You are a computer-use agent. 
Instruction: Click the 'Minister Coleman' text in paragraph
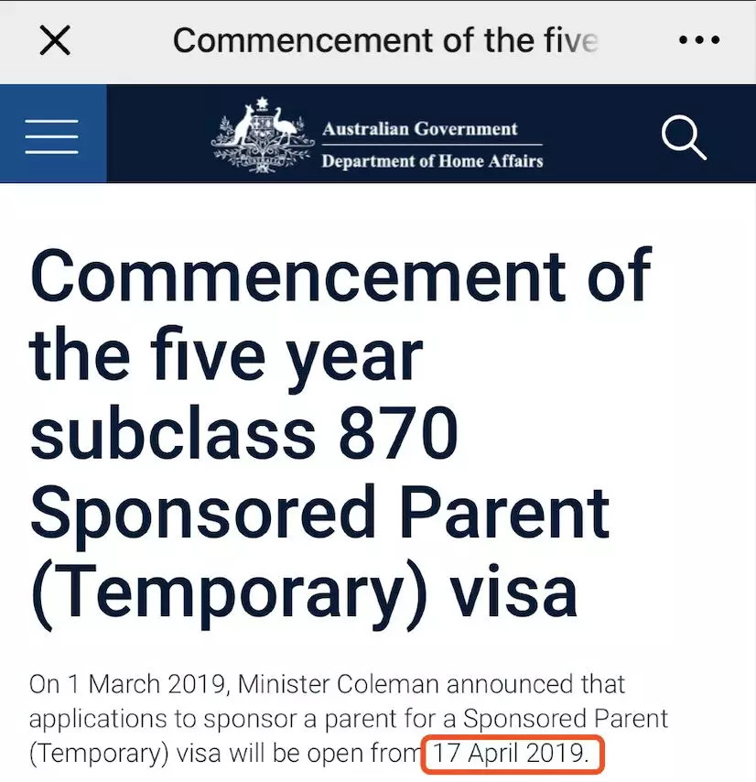coord(339,684)
